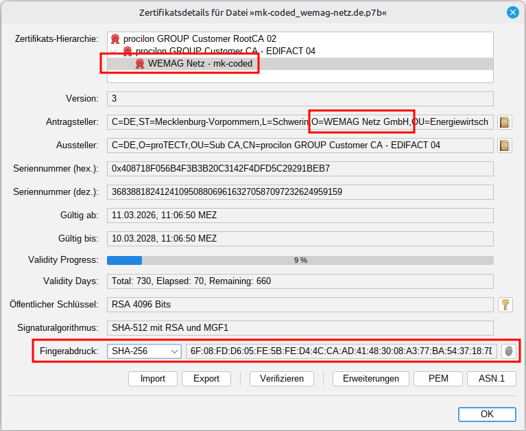Collapse the procilon GROUP Customer CA node
Image resolution: width=526 pixels, height=431 pixels.
click(x=113, y=51)
